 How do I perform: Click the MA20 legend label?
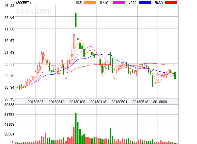(x=132, y=3)
